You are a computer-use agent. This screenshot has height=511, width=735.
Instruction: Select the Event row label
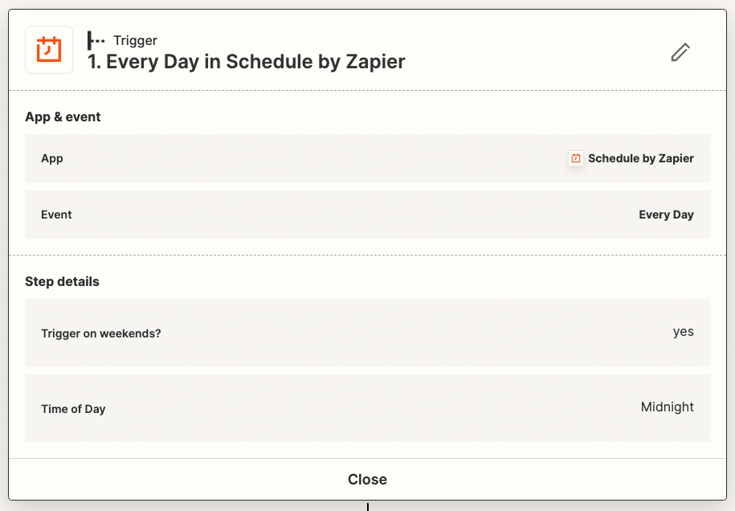[x=56, y=215]
